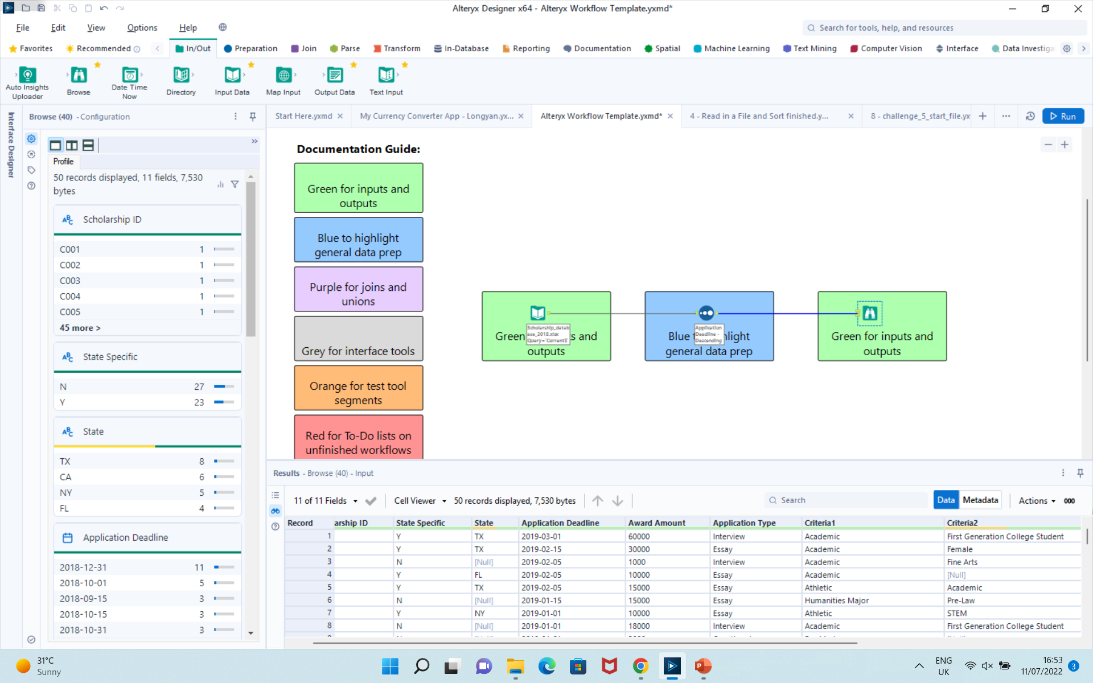Select the Text Input tool
This screenshot has height=683, width=1093.
pyautogui.click(x=386, y=81)
